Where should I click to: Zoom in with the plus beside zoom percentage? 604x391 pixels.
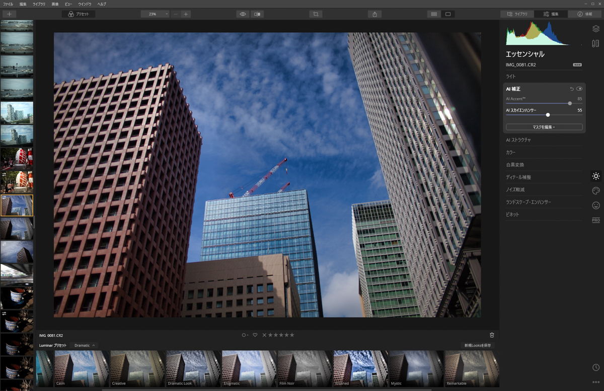tap(186, 14)
